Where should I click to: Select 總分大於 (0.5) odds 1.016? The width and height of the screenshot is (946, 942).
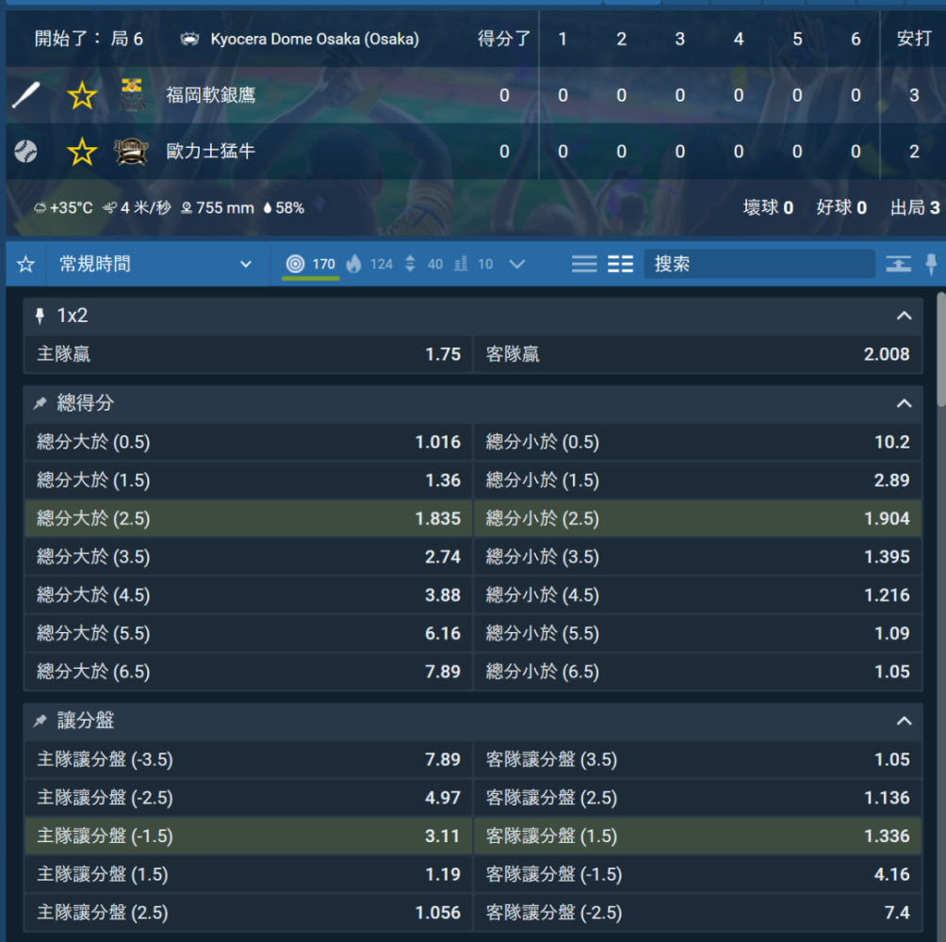click(248, 442)
